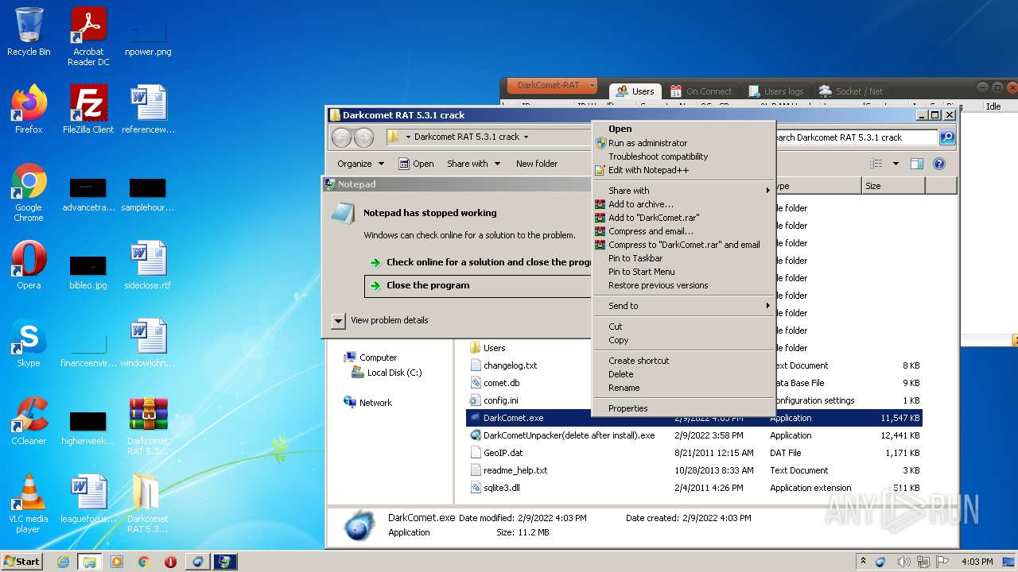Click the Open toolbar button in Explorer
Viewport: 1018px width, 572px height.
(416, 164)
